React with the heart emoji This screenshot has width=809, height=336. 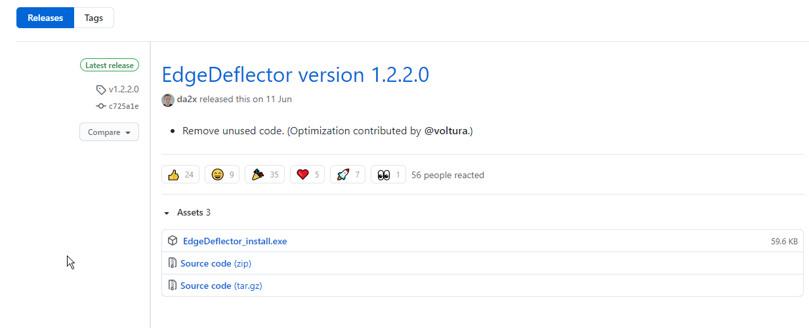[307, 174]
